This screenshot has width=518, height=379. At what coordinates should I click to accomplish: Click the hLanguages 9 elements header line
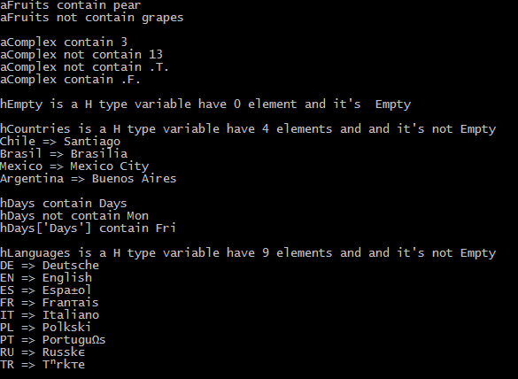tap(248, 253)
